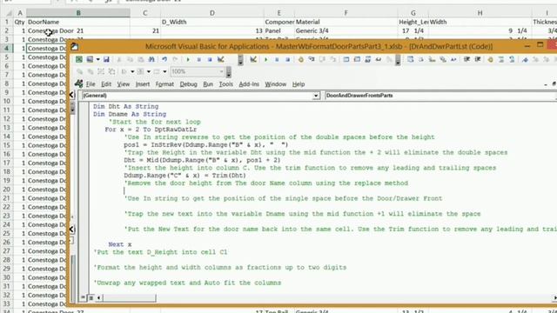Open the Watch Window icon
Screen dimensions: 557x313
coord(367,59)
